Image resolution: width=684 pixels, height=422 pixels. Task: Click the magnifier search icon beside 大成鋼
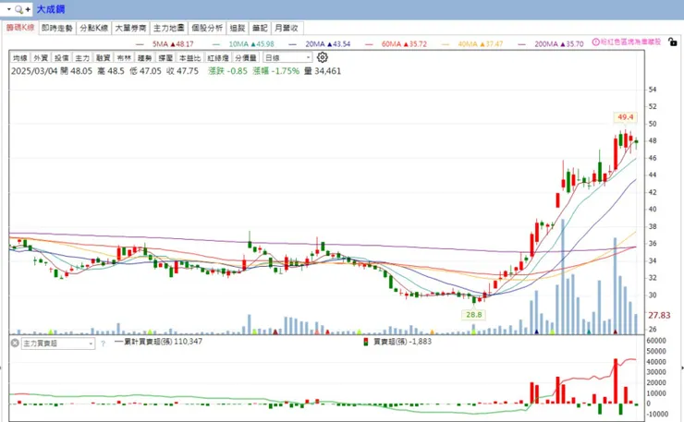[x=18, y=9]
